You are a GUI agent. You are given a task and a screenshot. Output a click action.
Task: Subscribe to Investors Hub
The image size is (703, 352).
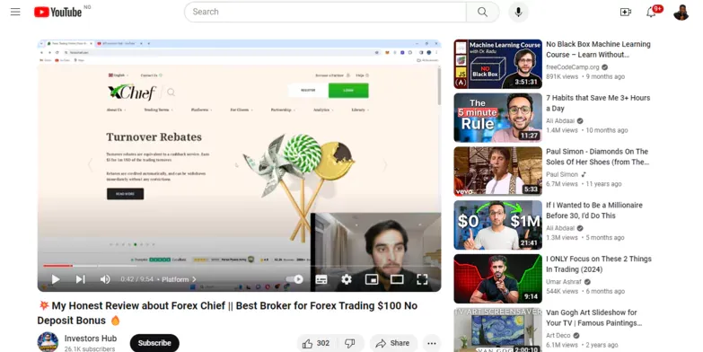pos(154,343)
